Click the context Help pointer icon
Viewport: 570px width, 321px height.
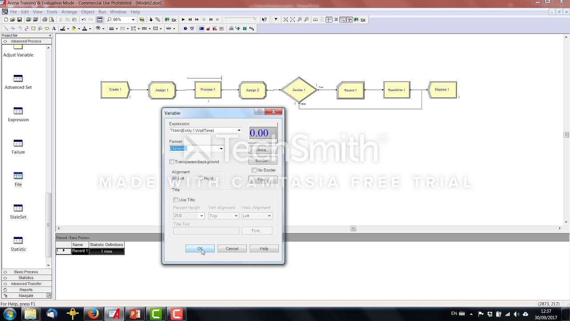(264, 20)
